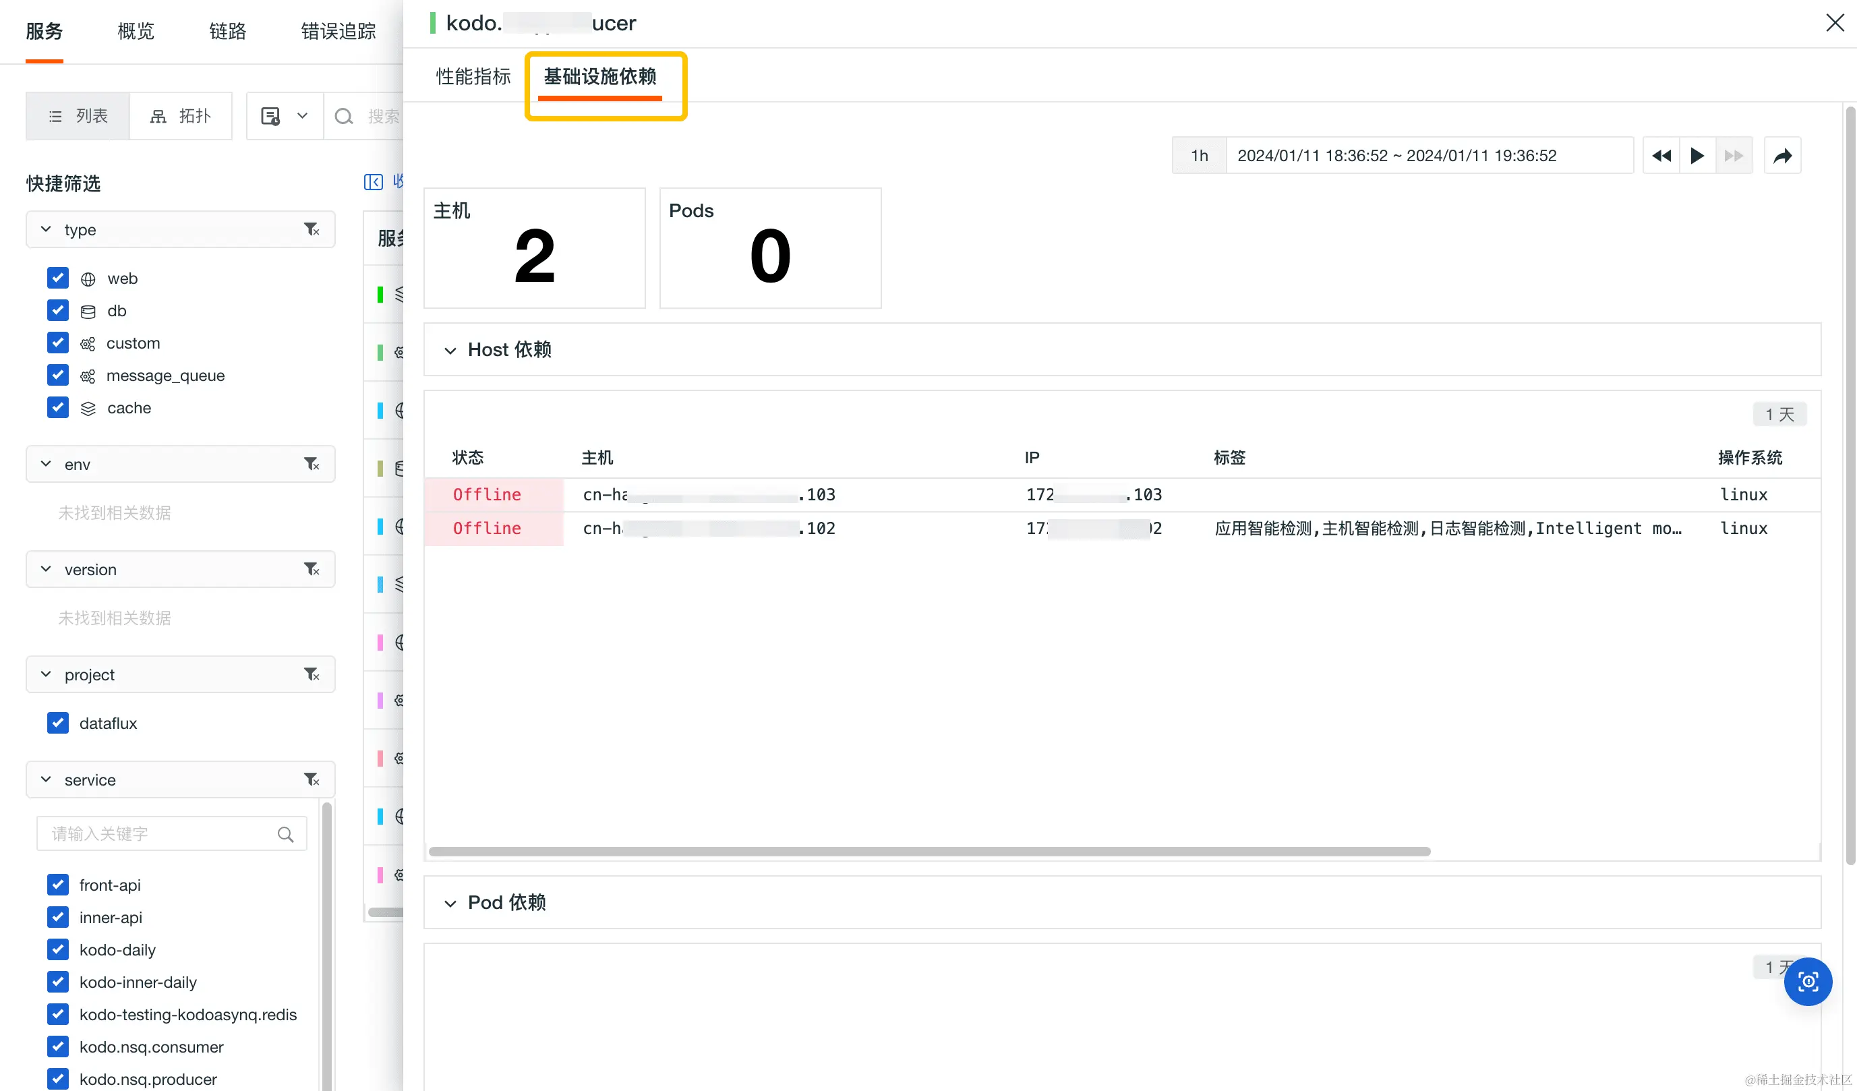This screenshot has width=1857, height=1091.
Task: Open the 1h time range dropdown
Action: tap(1199, 156)
